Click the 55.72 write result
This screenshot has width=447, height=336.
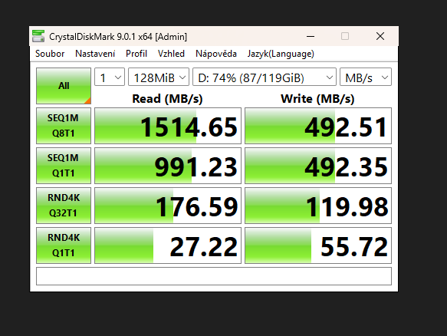pos(318,245)
